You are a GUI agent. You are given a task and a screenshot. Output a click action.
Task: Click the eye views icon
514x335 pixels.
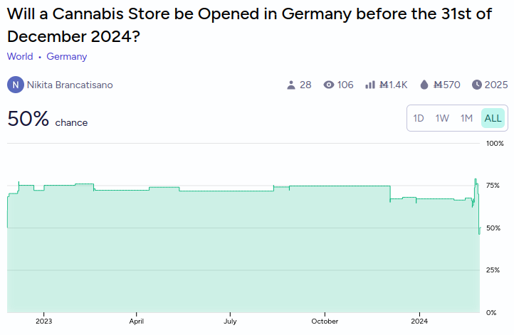tap(328, 85)
